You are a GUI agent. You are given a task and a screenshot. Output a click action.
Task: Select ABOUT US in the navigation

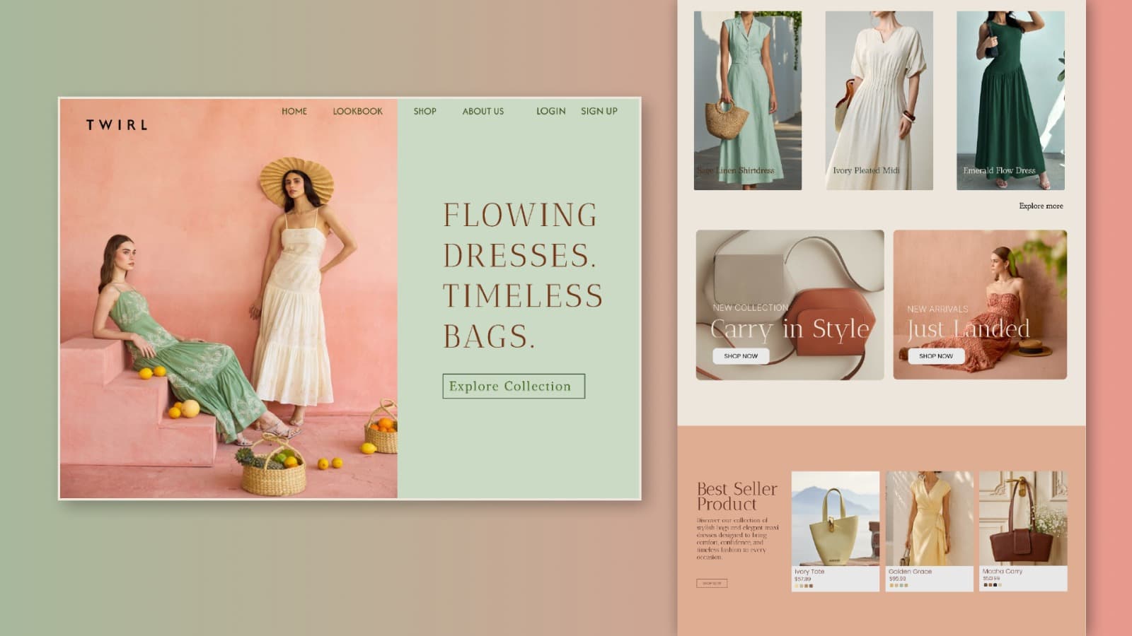(483, 111)
